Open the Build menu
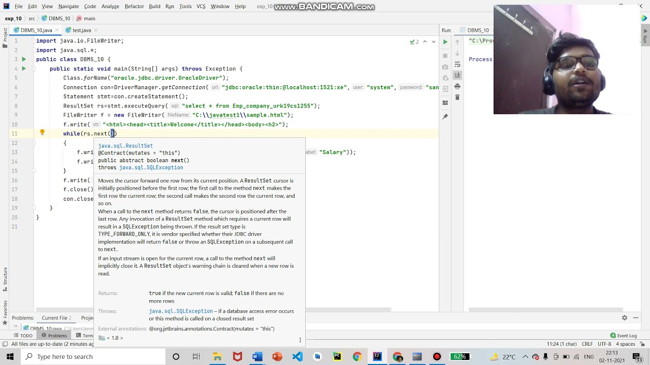 tap(154, 6)
